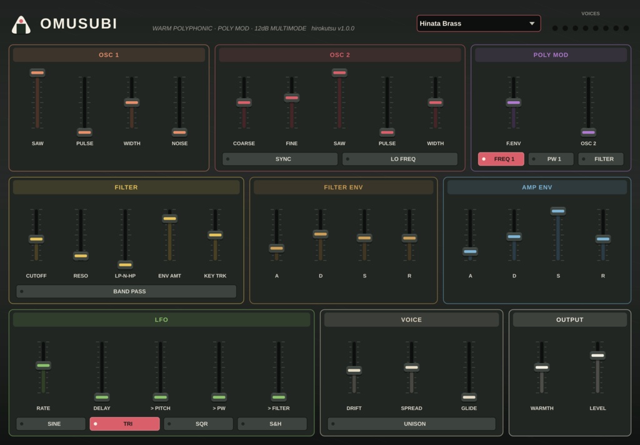This screenshot has height=445, width=640.
Task: Click Filter Env attack (A) slider handle
Action: [x=276, y=247]
